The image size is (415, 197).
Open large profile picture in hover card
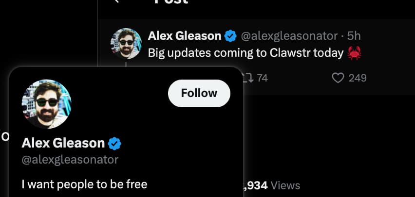tap(46, 104)
